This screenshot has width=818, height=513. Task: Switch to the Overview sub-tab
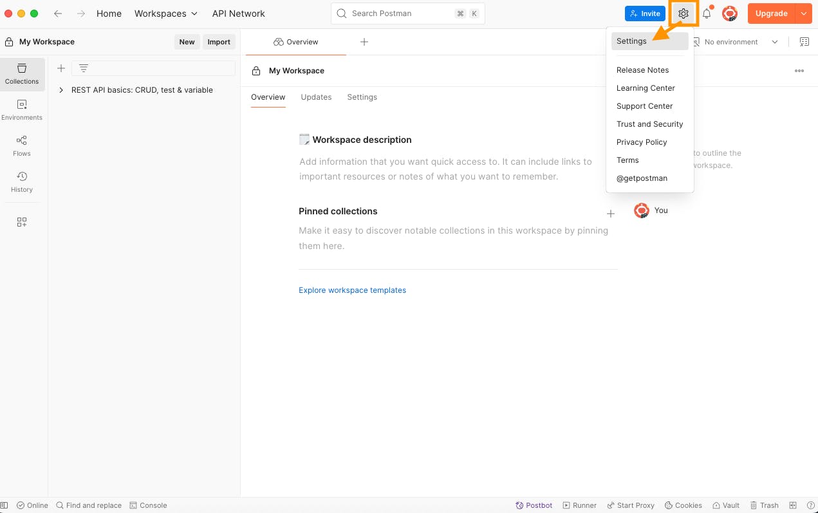(268, 97)
